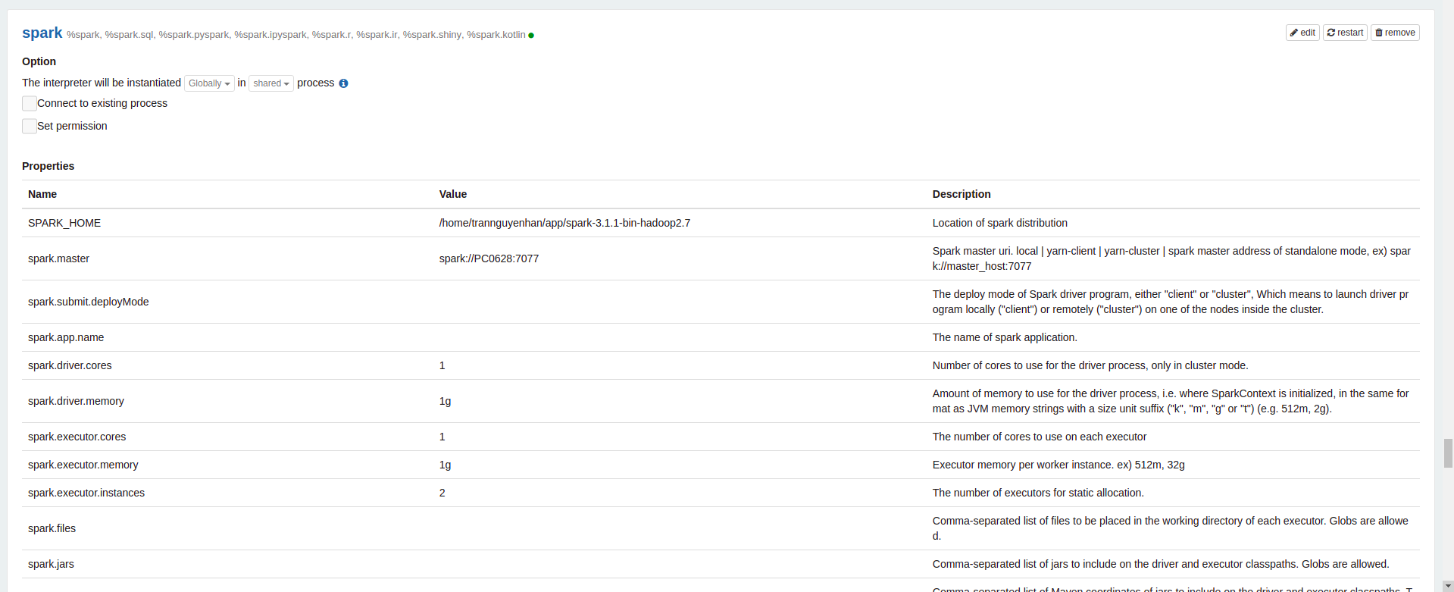Select the spark.app.name property name
1454x592 pixels.
click(x=66, y=337)
